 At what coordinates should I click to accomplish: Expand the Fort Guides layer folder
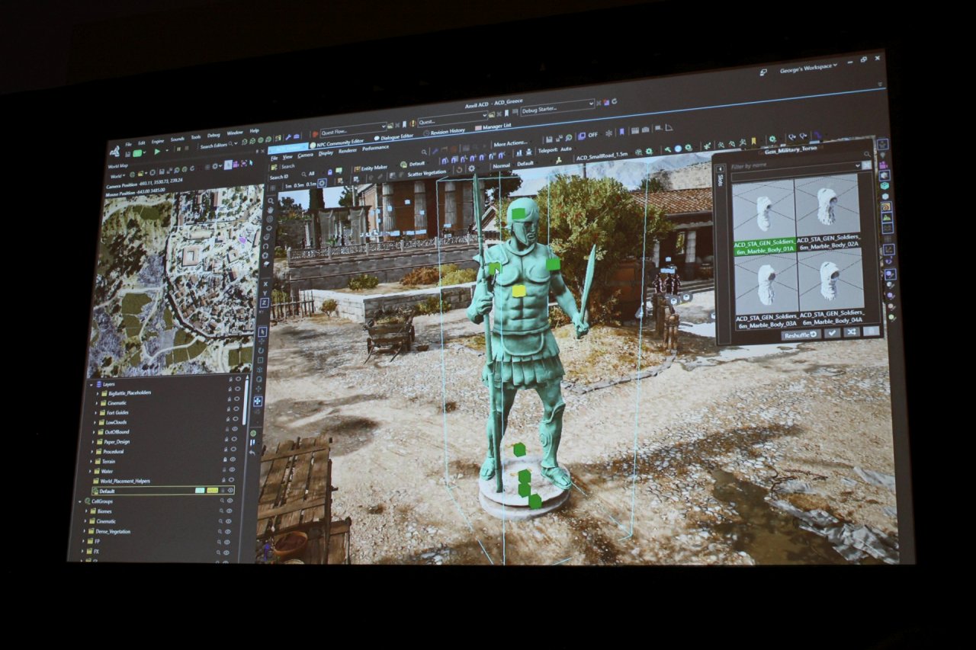click(x=95, y=413)
